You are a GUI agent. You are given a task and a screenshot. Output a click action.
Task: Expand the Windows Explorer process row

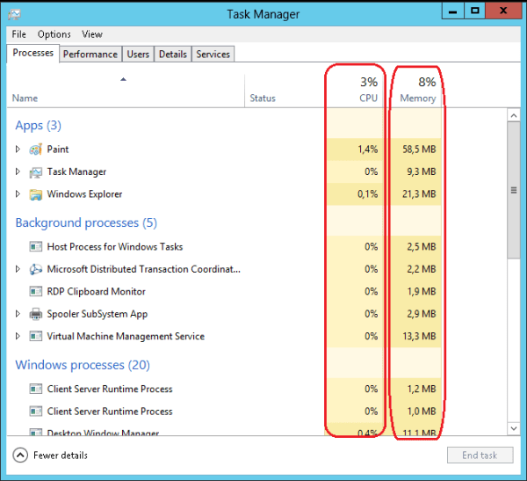point(18,194)
